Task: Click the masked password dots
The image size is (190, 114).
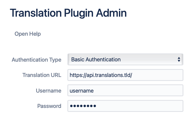Action: 83,106
